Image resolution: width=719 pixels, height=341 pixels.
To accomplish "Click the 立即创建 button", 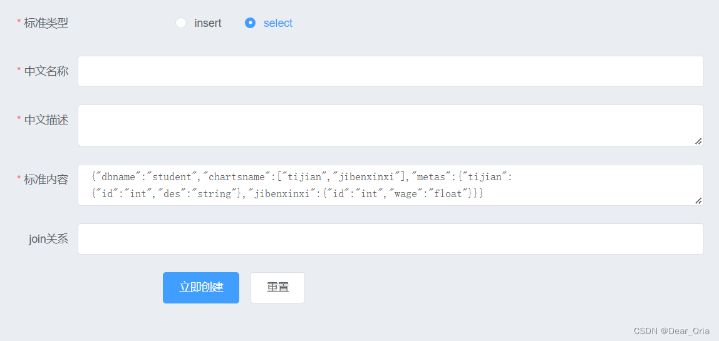I will tap(201, 288).
